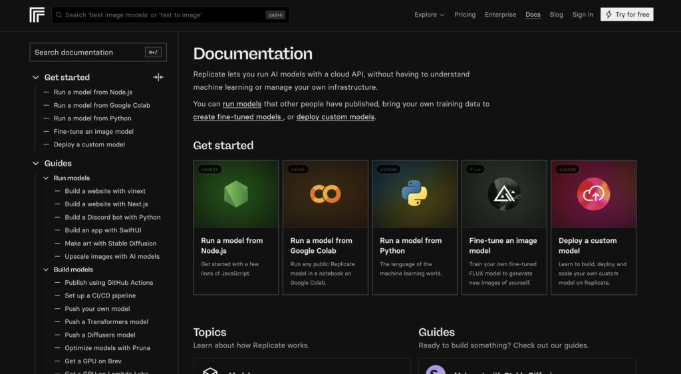Collapse the Guides sidebar section
The height and width of the screenshot is (374, 681).
[x=36, y=163]
